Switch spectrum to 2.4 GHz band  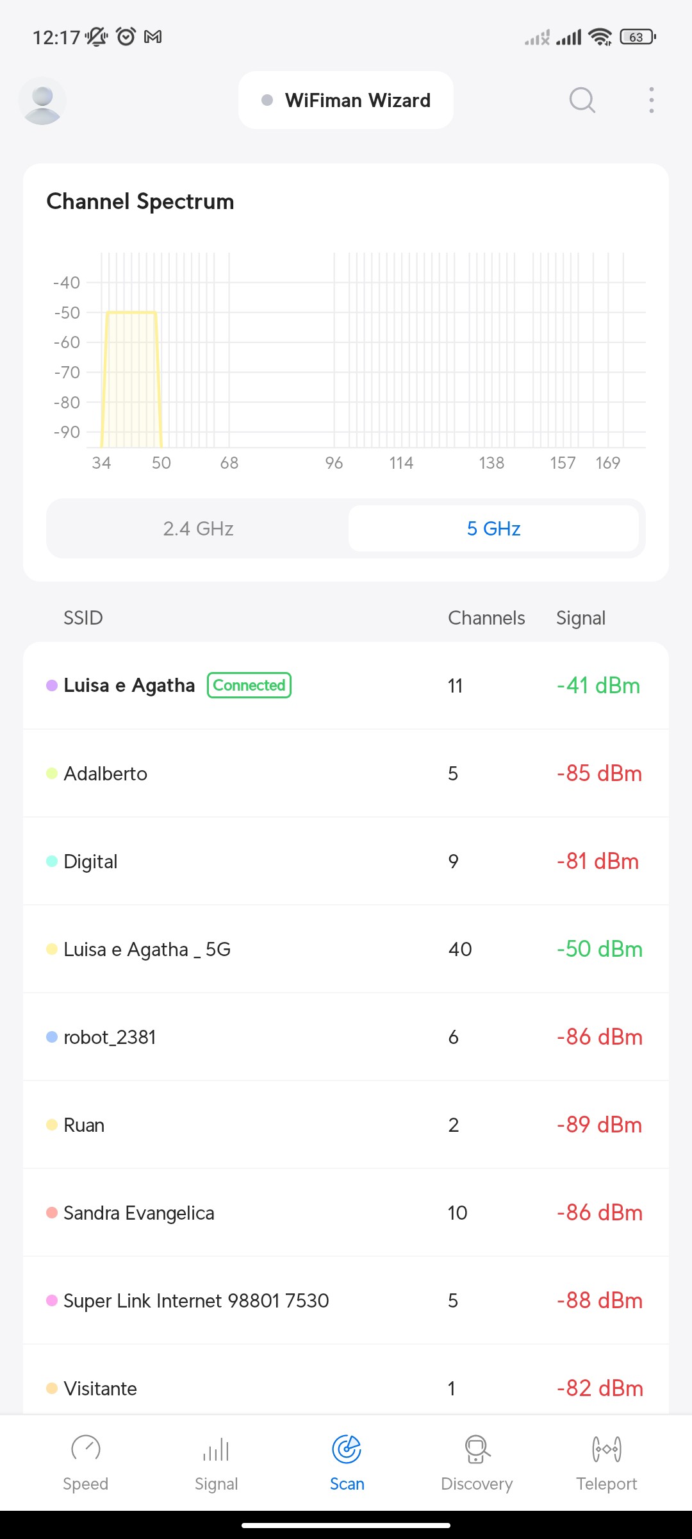pos(198,528)
